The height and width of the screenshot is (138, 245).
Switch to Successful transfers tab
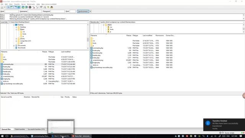(36, 130)
